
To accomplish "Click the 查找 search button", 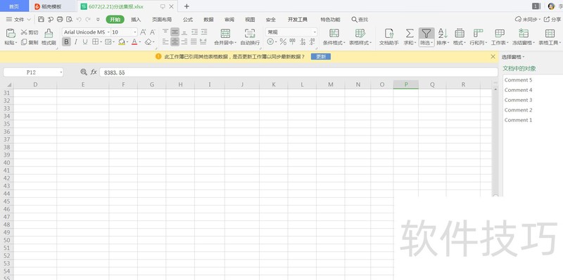I will 360,20.
